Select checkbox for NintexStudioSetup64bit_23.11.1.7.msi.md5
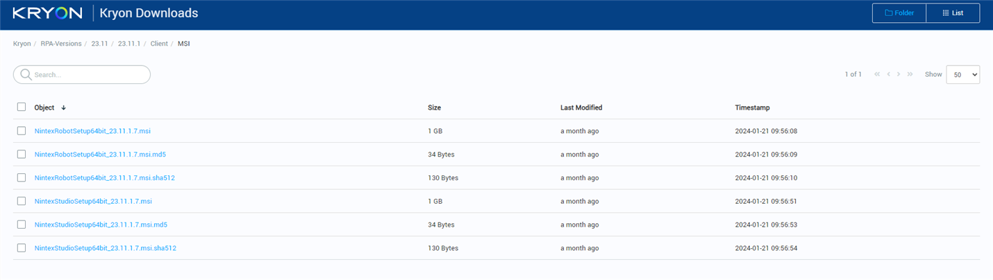This screenshot has height=280, width=993. click(22, 225)
